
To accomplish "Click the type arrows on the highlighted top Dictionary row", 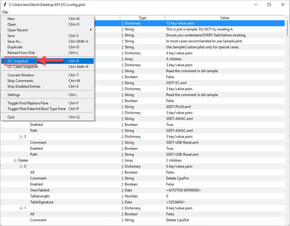I will click(x=122, y=23).
